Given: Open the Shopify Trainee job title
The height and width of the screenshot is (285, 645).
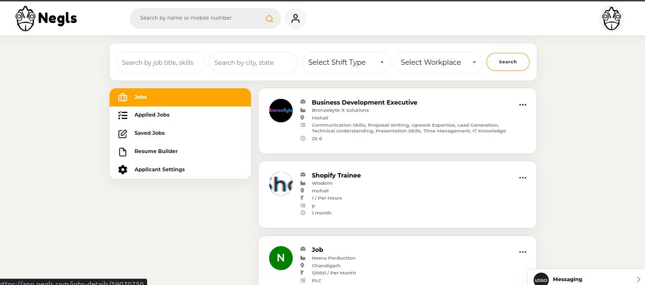Looking at the screenshot, I should (336, 176).
